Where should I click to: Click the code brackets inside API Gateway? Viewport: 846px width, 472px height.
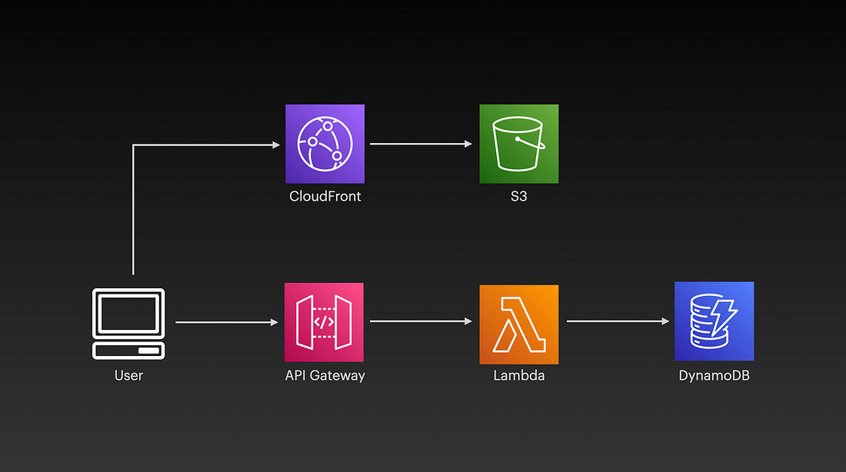click(325, 323)
